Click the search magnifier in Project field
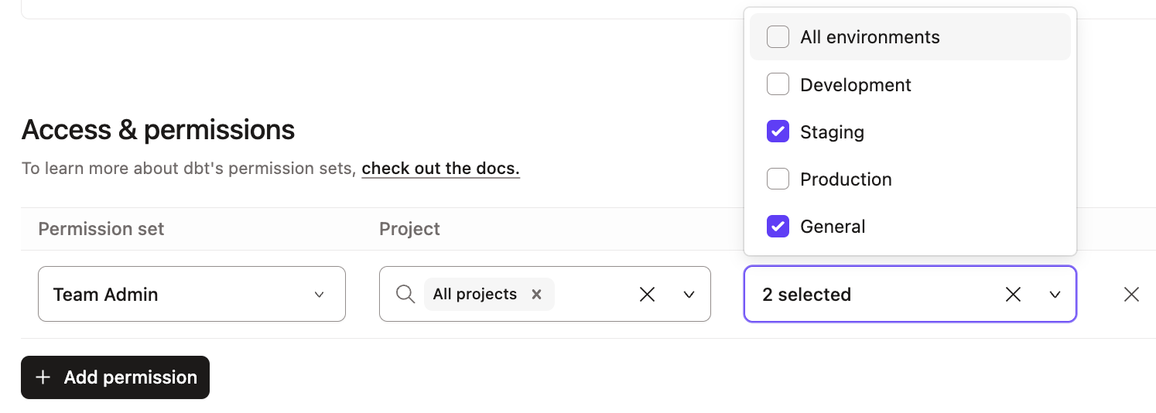The height and width of the screenshot is (413, 1156). pyautogui.click(x=405, y=295)
